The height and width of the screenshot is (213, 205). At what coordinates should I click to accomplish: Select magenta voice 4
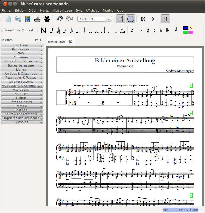coord(191,33)
